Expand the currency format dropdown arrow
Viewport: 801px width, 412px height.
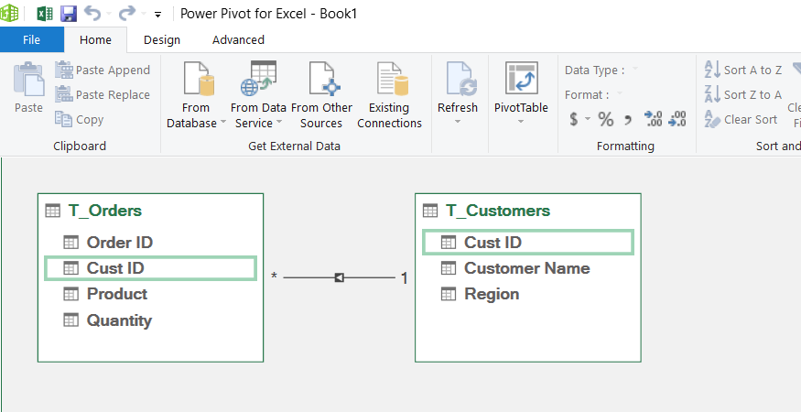(588, 119)
